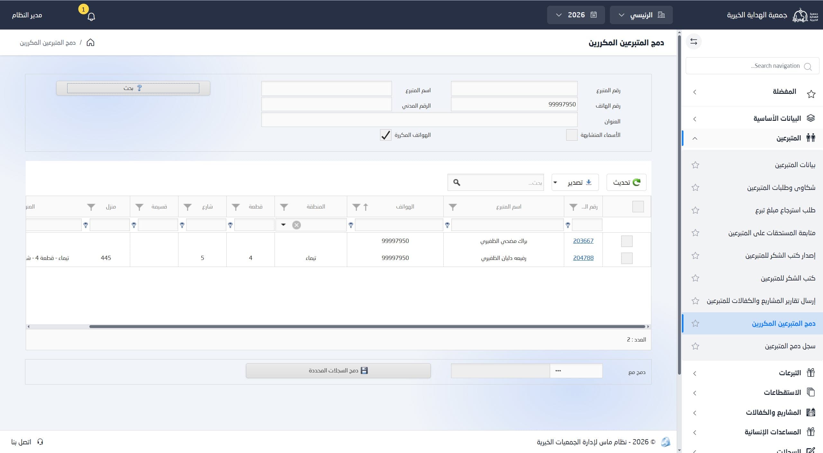The image size is (823, 453).
Task: Click the تحديث refresh button
Action: click(x=626, y=182)
